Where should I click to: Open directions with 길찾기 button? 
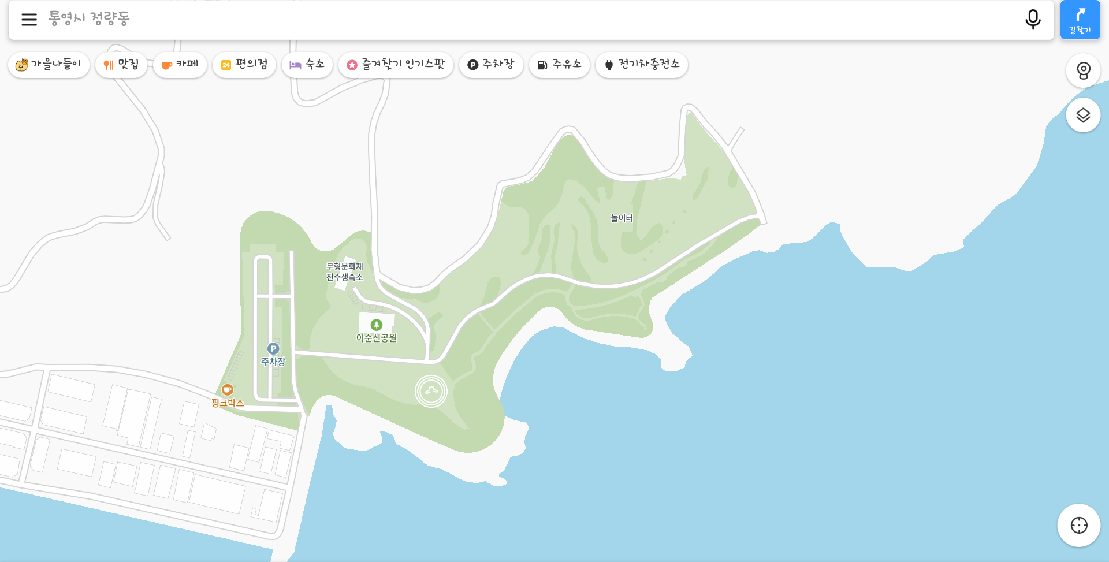click(1080, 20)
